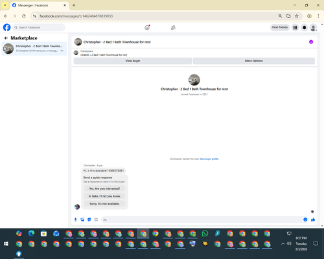Click the Find friends button
This screenshot has width=324, height=259.
point(280,27)
